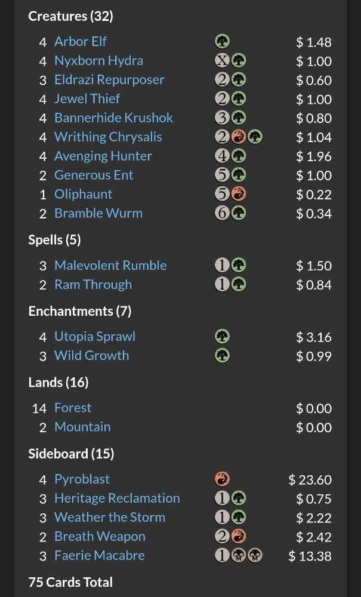This screenshot has width=361, height=597.
Task: Click the 6 generic mana icon for Bramble Wurm
Action: pos(222,214)
